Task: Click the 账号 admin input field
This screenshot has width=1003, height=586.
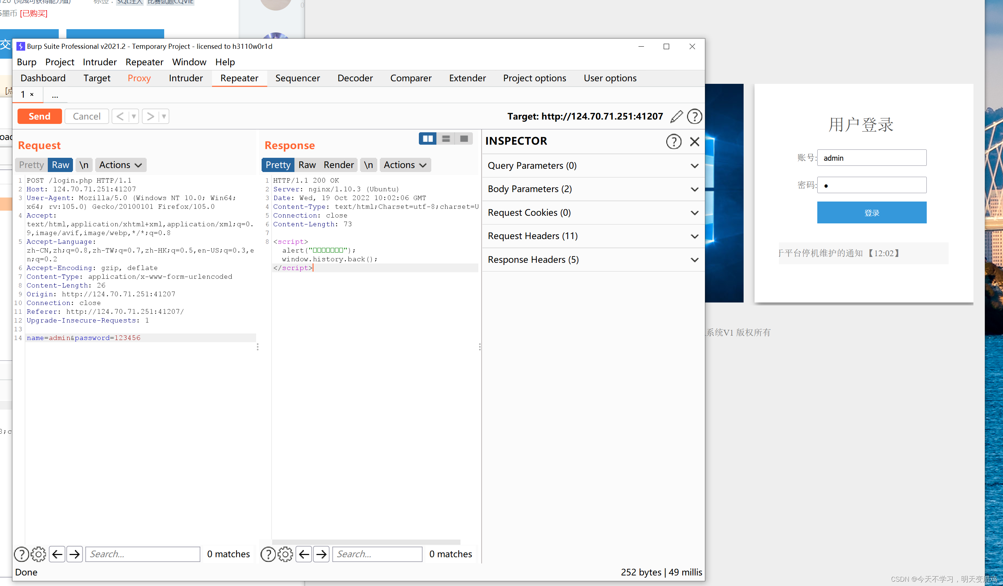Action: coord(871,158)
